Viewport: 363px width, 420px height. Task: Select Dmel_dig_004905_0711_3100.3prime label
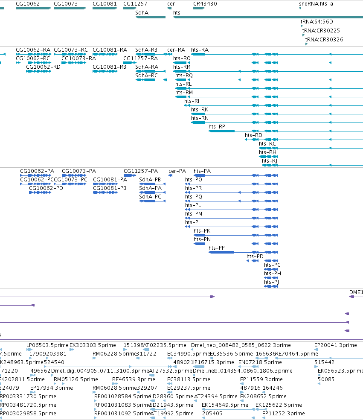click(100, 371)
